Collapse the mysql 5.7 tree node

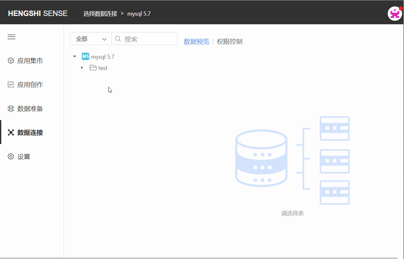tap(75, 57)
